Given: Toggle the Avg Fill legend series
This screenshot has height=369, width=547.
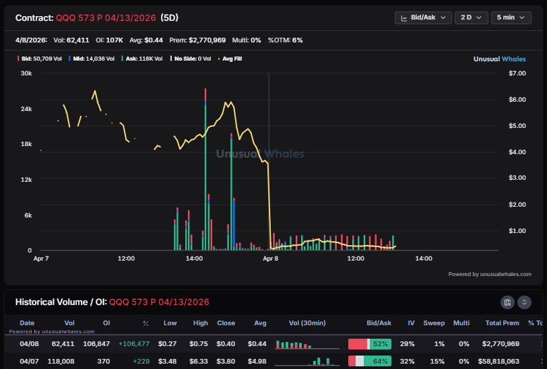Looking at the screenshot, I should tap(230, 59).
